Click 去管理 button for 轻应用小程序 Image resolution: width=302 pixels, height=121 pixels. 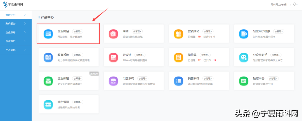point(279,31)
